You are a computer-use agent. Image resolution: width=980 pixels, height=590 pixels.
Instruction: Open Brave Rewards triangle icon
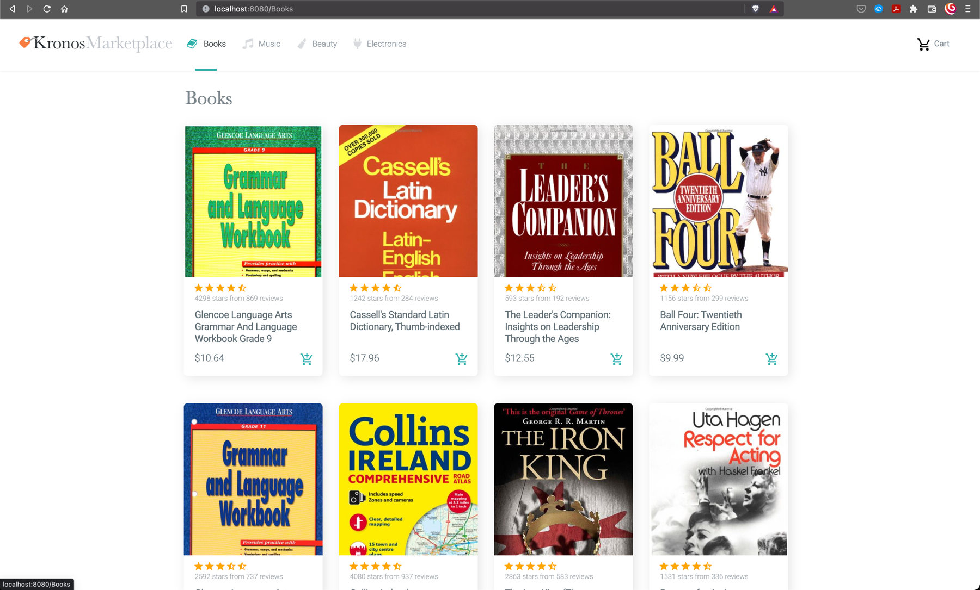click(x=773, y=9)
